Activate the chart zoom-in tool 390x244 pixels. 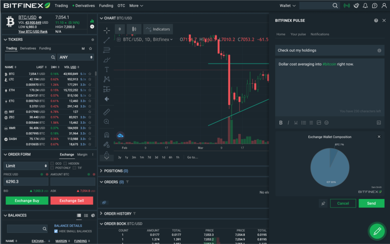[x=107, y=122]
